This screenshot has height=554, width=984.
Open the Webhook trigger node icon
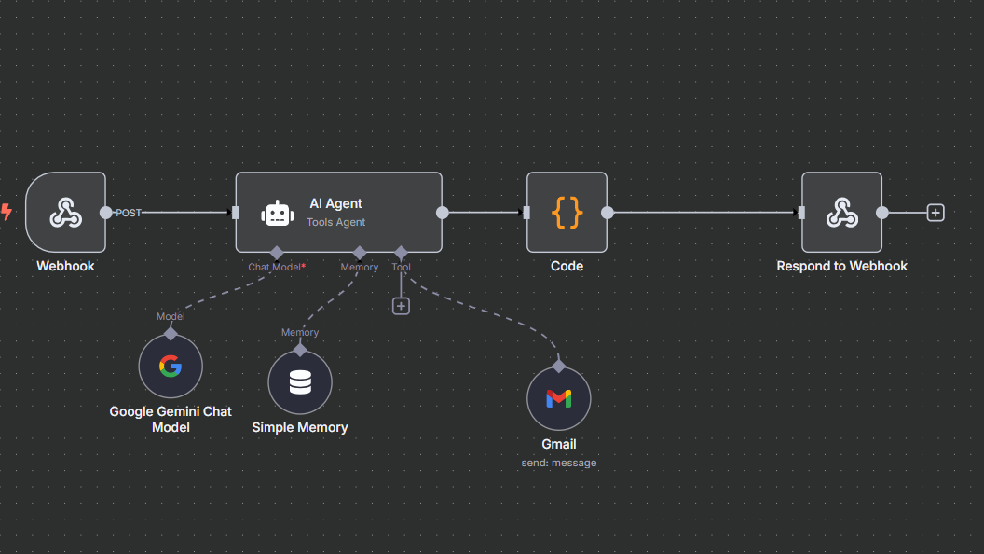65,213
